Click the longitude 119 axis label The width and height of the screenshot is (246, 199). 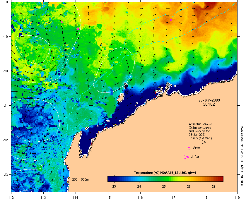coord(237,197)
